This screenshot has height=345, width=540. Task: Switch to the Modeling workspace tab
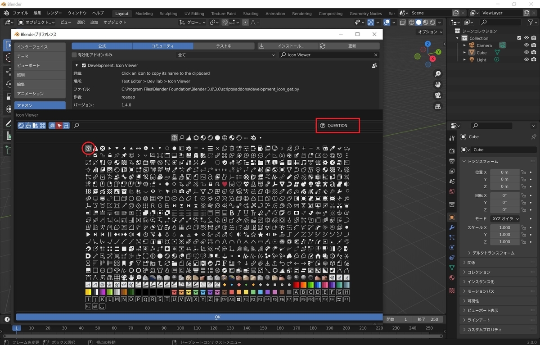[144, 14]
